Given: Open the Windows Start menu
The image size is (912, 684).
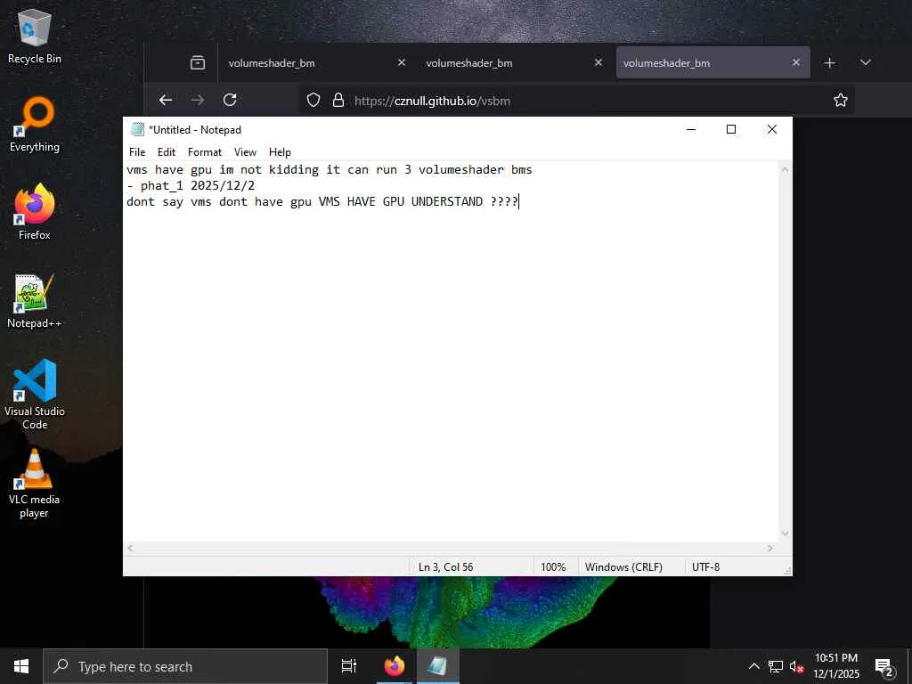Looking at the screenshot, I should point(21,666).
